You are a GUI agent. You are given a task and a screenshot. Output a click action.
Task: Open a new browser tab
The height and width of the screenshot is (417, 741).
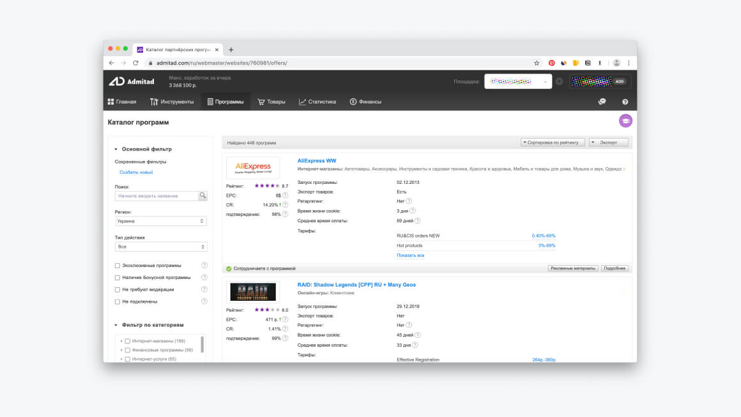pos(231,50)
